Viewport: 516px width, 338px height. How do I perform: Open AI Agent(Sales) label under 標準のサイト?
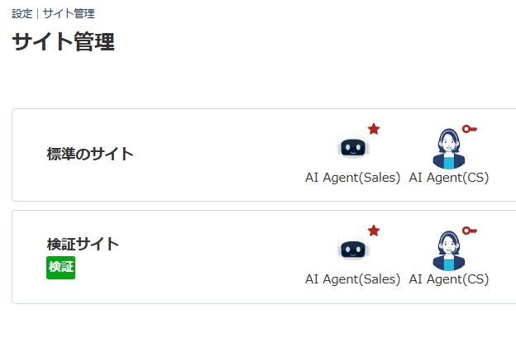(x=352, y=178)
